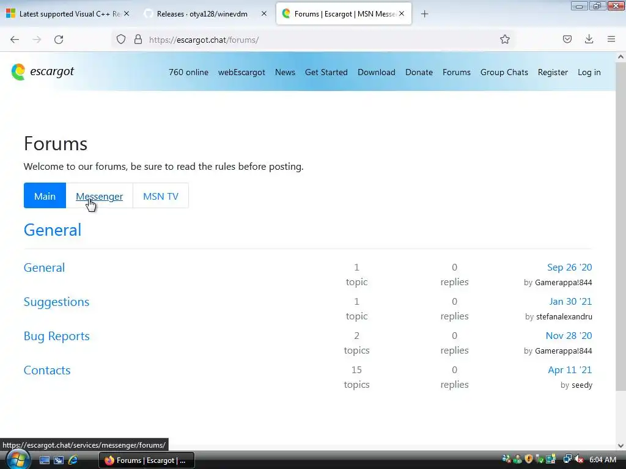Open a new tab with plus button
Image resolution: width=626 pixels, height=469 pixels.
click(x=425, y=14)
